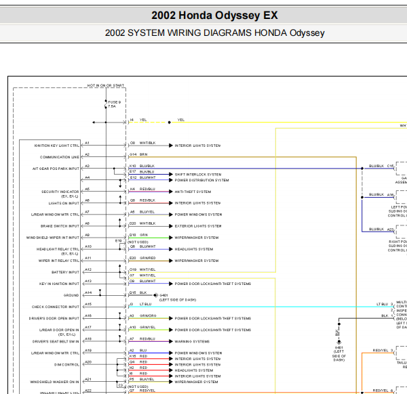
Task: Click "POWER WINDOWS SYSTEM" on the BLU/YEL wire
Action: point(198,215)
